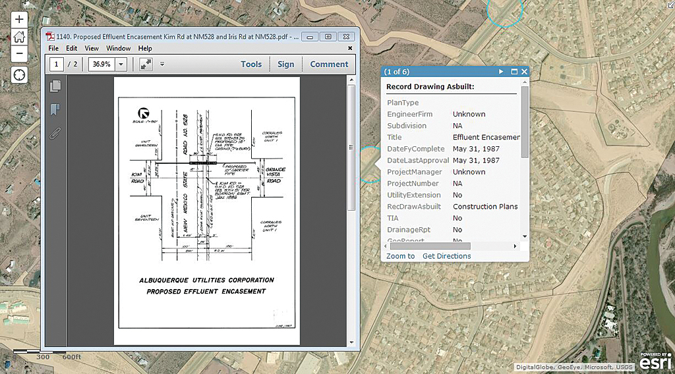Open the Tools pane
The image size is (675, 374).
(251, 65)
